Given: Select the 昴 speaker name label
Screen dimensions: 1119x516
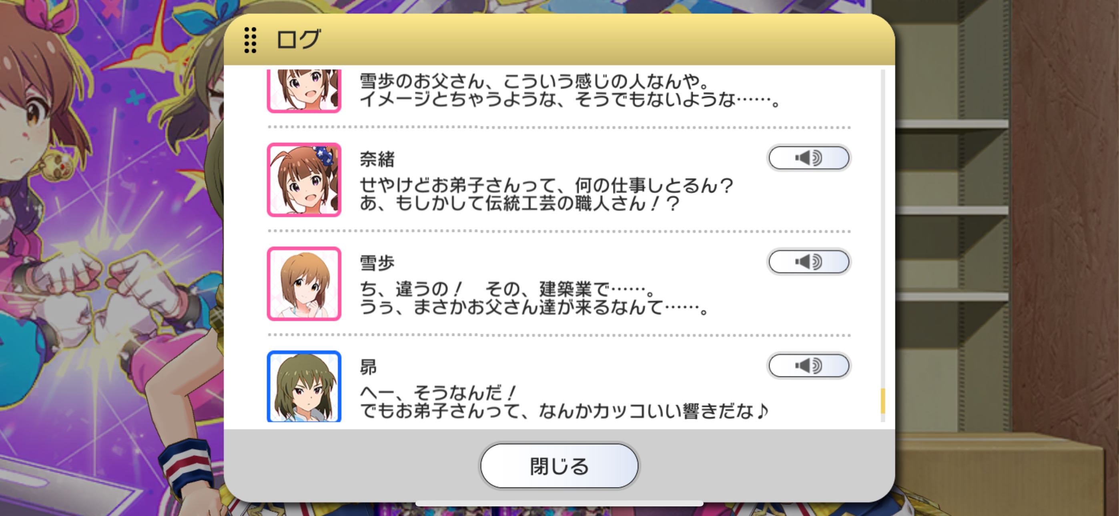Looking at the screenshot, I should [x=368, y=367].
